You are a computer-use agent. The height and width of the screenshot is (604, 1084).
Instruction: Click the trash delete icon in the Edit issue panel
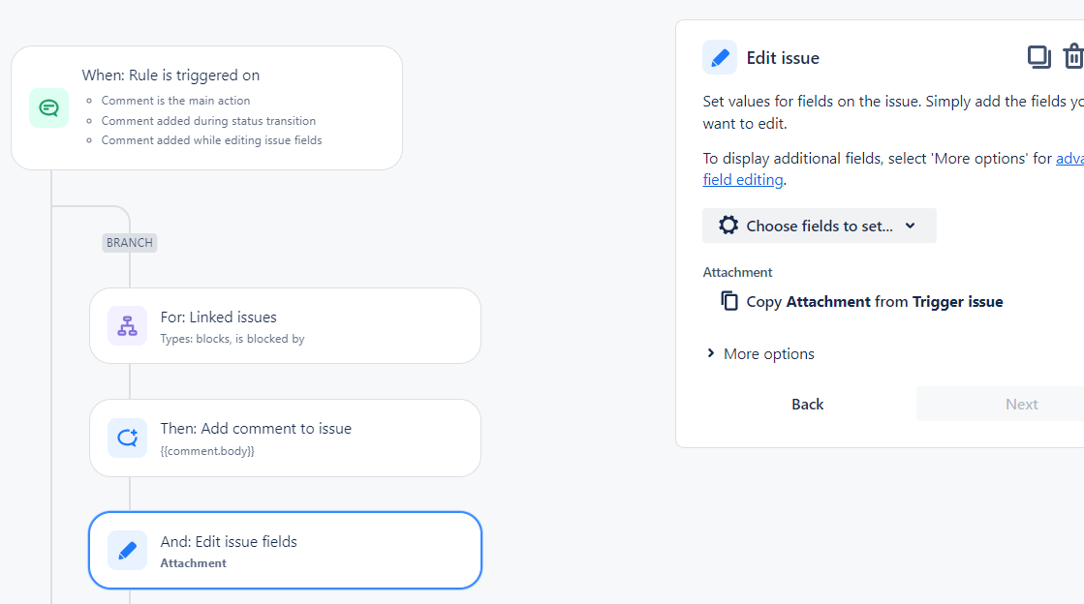[x=1073, y=57]
